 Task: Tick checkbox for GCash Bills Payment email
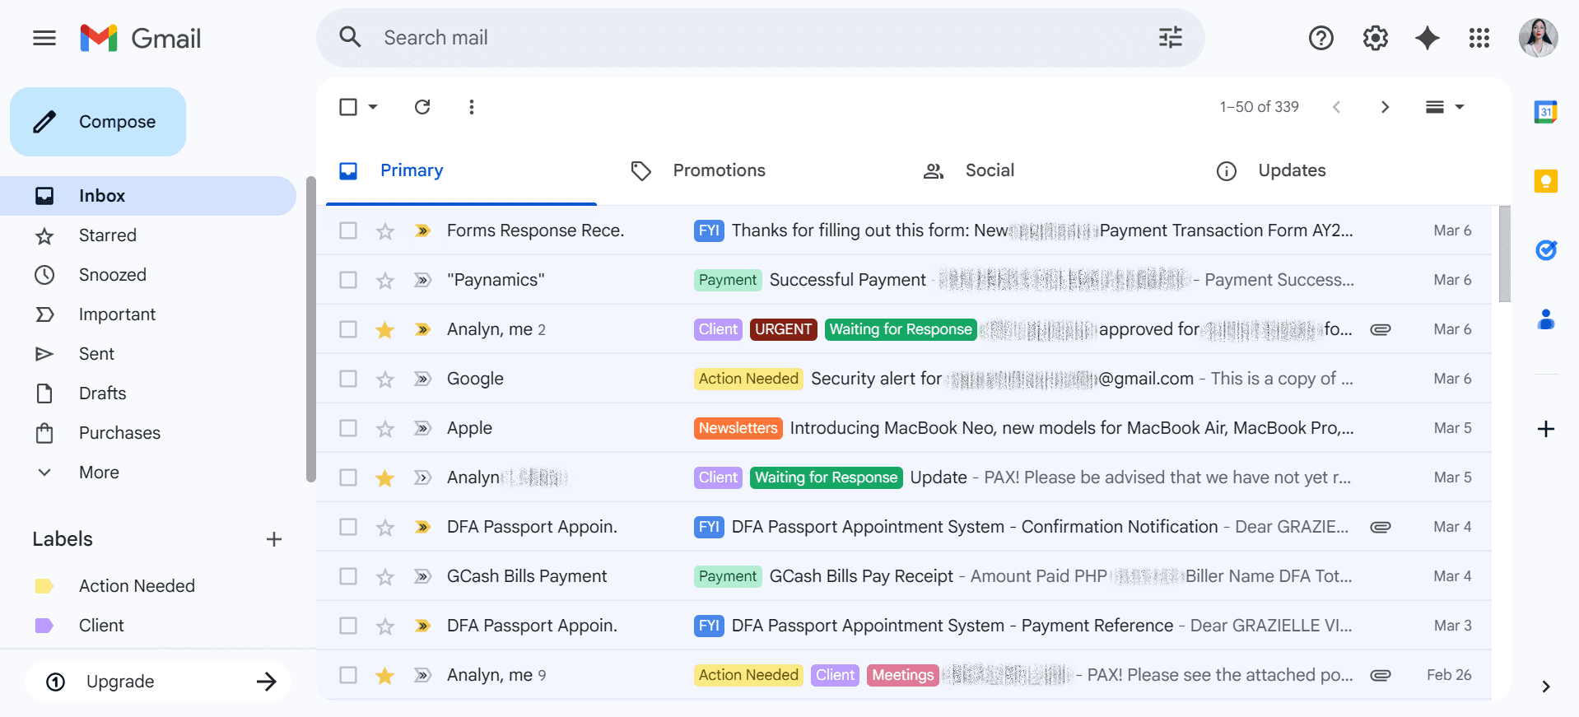click(348, 576)
